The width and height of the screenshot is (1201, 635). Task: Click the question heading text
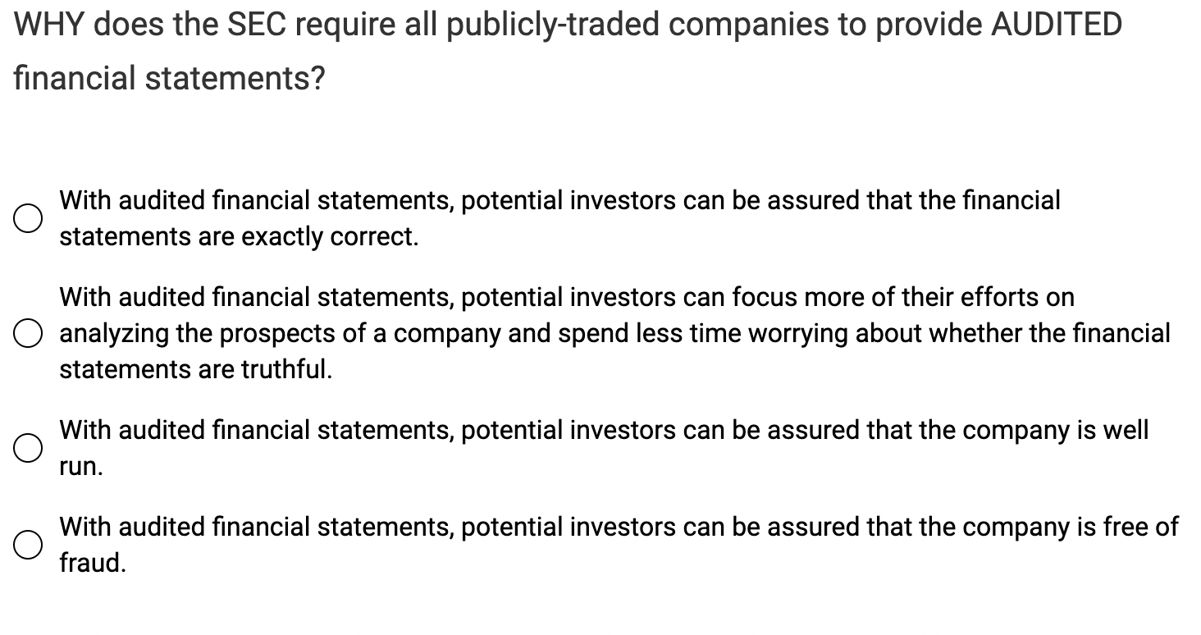pyautogui.click(x=566, y=25)
